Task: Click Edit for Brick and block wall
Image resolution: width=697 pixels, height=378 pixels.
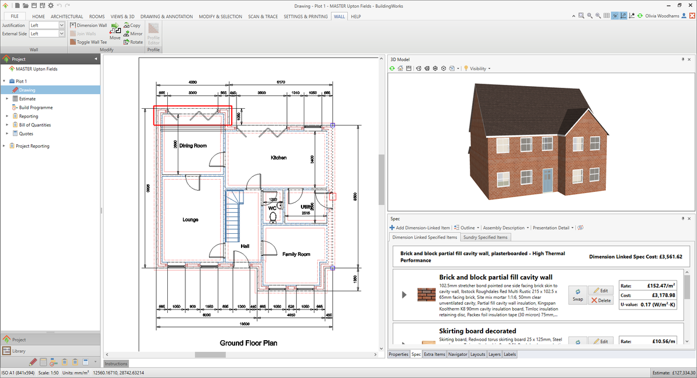Action: coord(601,290)
